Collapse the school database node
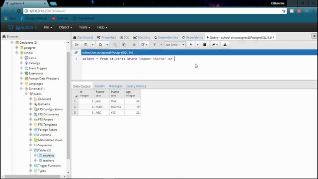Screen dimensions: 318x179 point(16,53)
